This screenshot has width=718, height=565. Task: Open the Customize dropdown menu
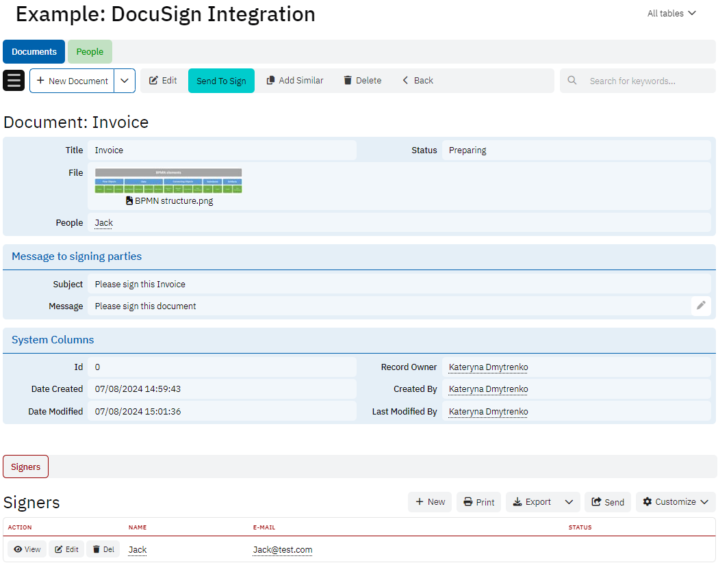[675, 502]
